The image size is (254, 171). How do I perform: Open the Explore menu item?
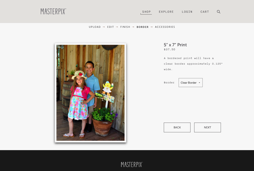(166, 12)
